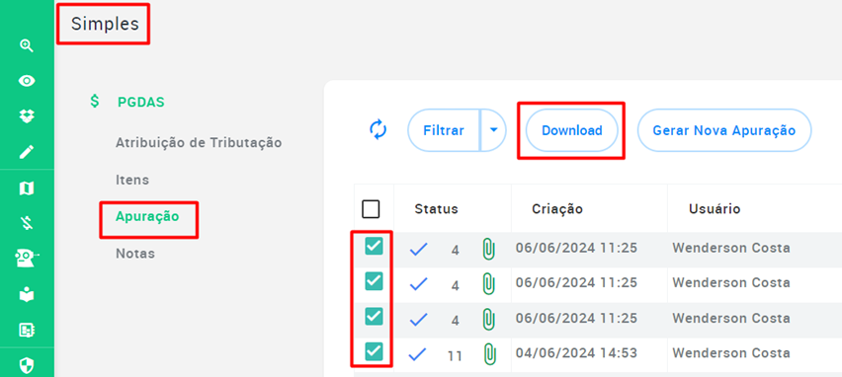Open the zoom-in search sidebar icon

pos(27,45)
